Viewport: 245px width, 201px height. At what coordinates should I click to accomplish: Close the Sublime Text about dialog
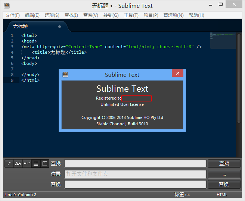click(178, 73)
